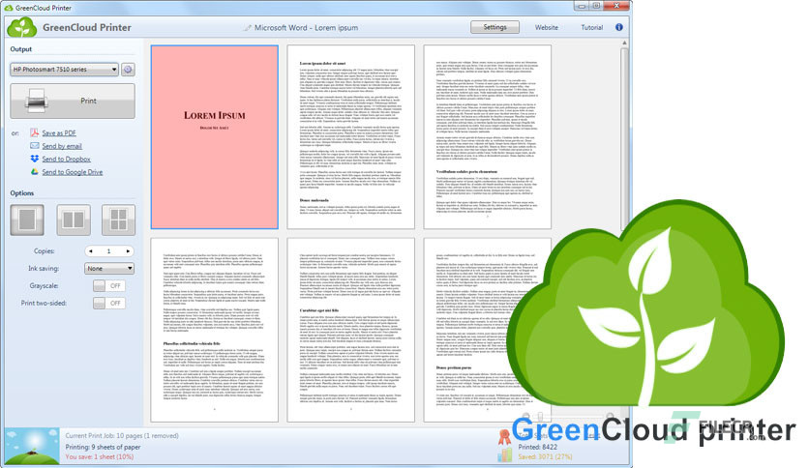Select the page with Vestibulum sodales porta heading
809x468 pixels.
point(487,136)
